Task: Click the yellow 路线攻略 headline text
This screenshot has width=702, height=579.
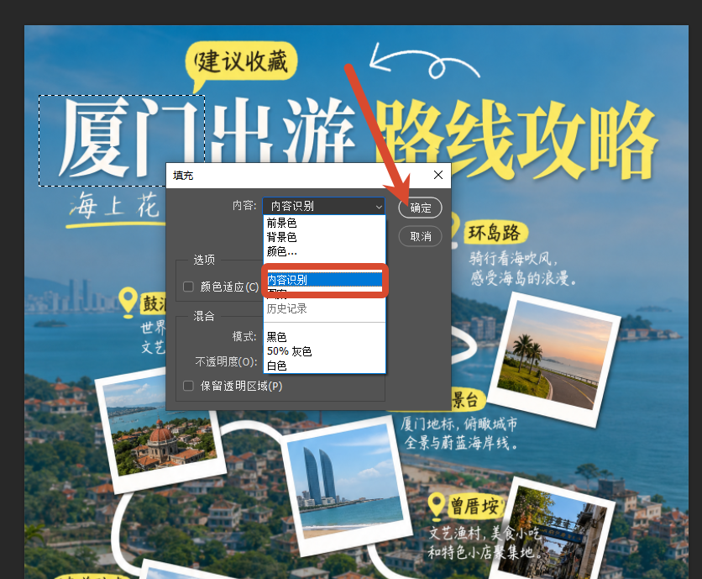Action: tap(516, 139)
